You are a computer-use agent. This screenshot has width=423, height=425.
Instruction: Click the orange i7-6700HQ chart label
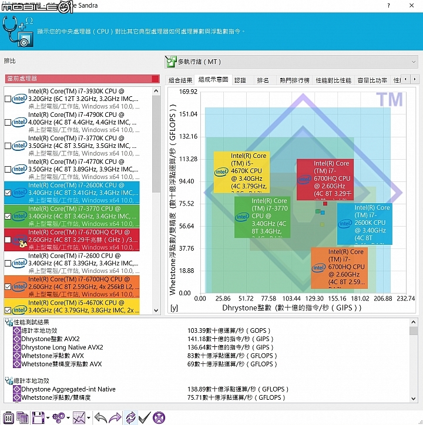tap(339, 268)
